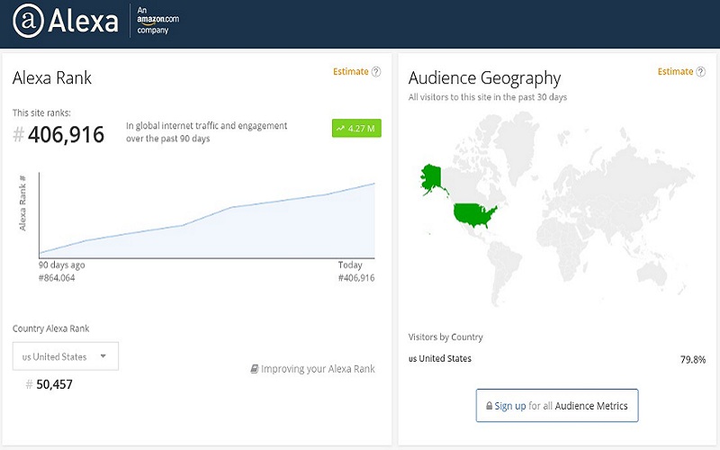Open the 'Improving your Alexa Rank' link
The height and width of the screenshot is (450, 720).
coord(318,369)
